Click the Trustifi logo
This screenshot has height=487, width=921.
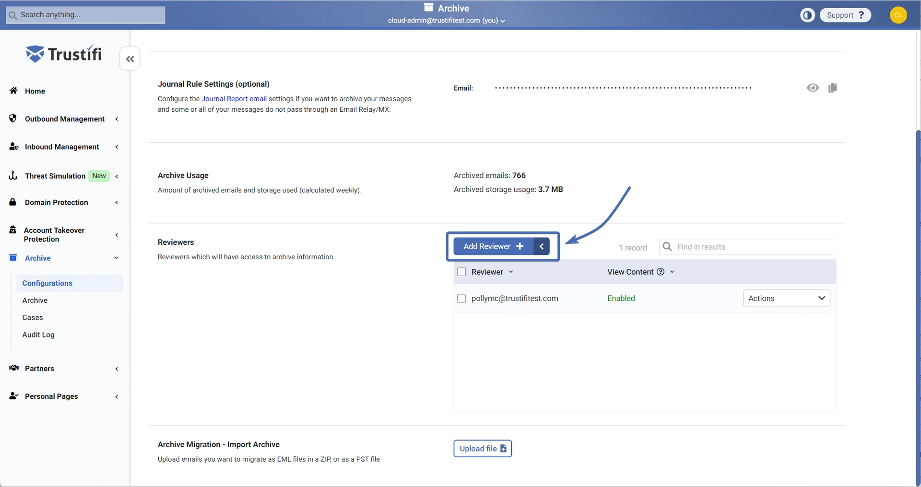point(64,54)
